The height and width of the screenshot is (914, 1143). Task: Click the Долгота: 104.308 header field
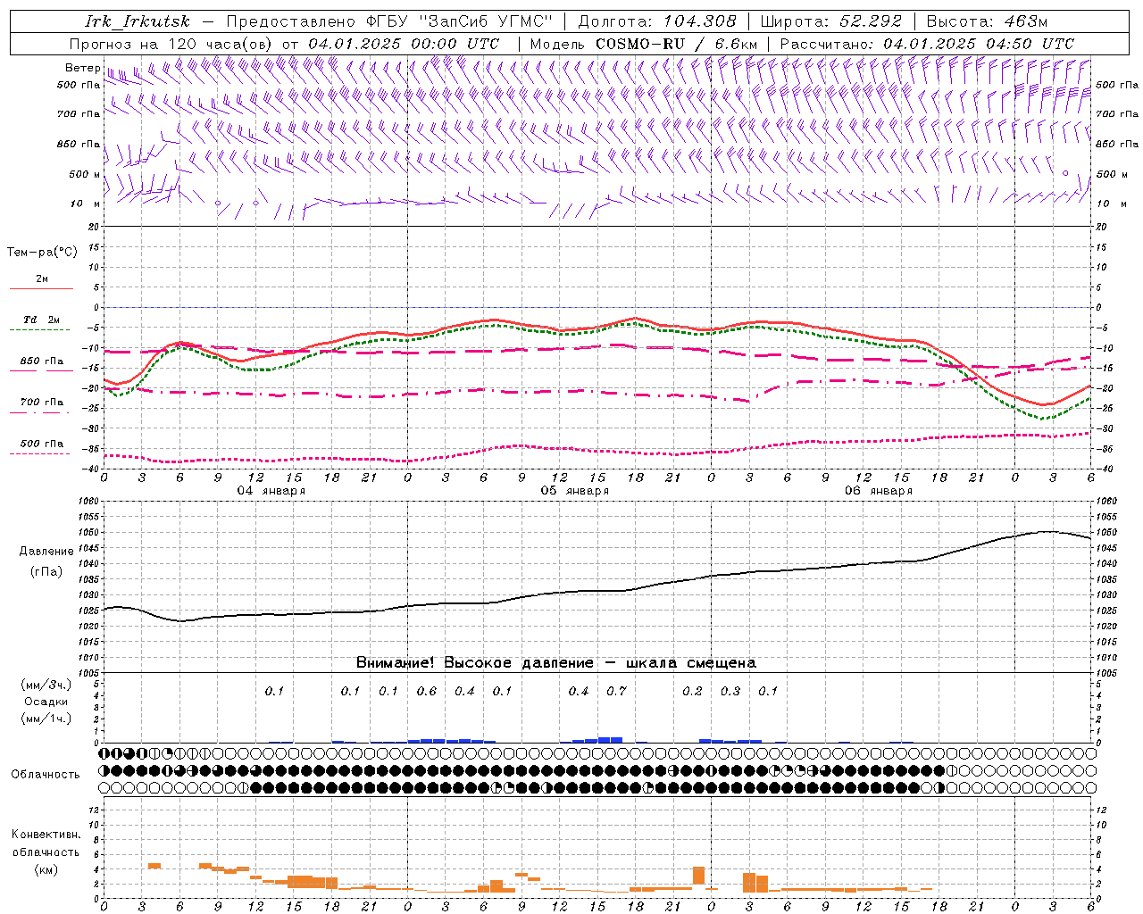657,21
